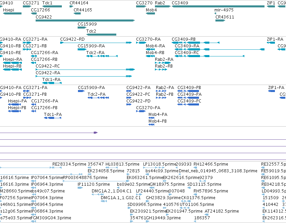This screenshot has width=286, height=223.
Task: Click the CR44165 gene feature
Action: click(x=77, y=13)
